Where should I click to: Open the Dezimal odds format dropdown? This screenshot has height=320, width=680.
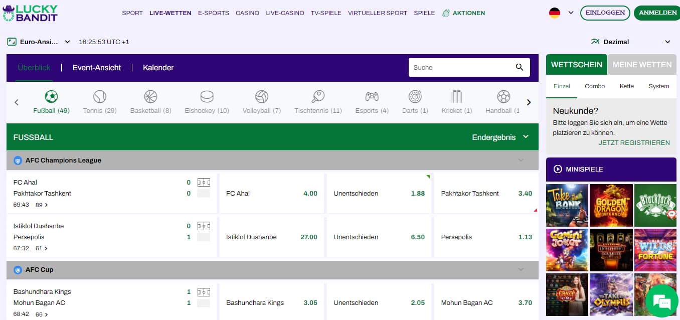click(667, 42)
